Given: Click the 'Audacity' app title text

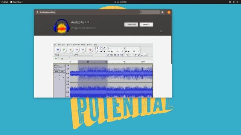Looking at the screenshot, I should [78, 22].
